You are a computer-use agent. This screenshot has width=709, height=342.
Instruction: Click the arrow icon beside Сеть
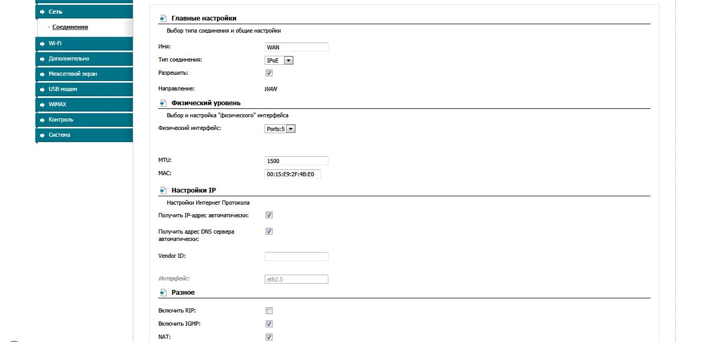click(x=41, y=12)
